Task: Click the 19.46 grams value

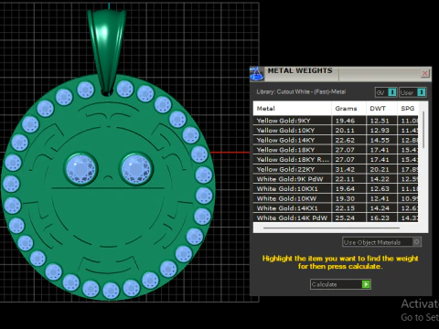Action: (345, 121)
